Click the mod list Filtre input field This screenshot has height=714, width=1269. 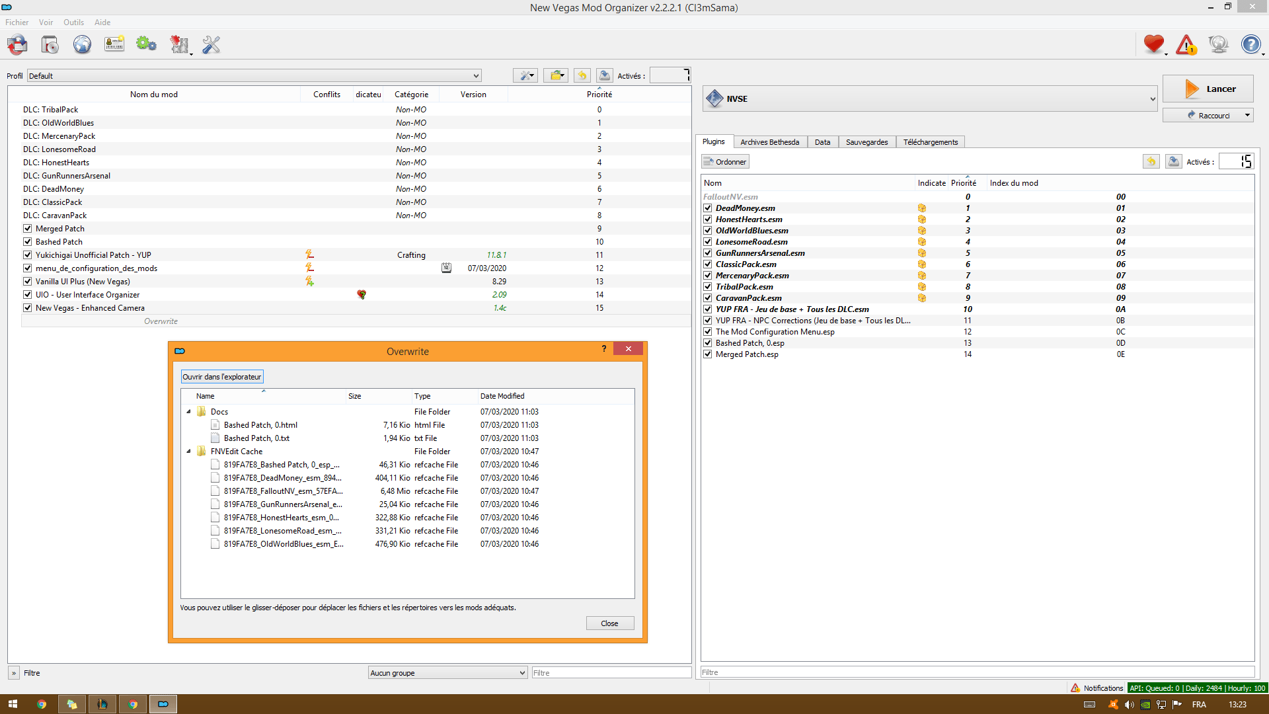click(611, 673)
